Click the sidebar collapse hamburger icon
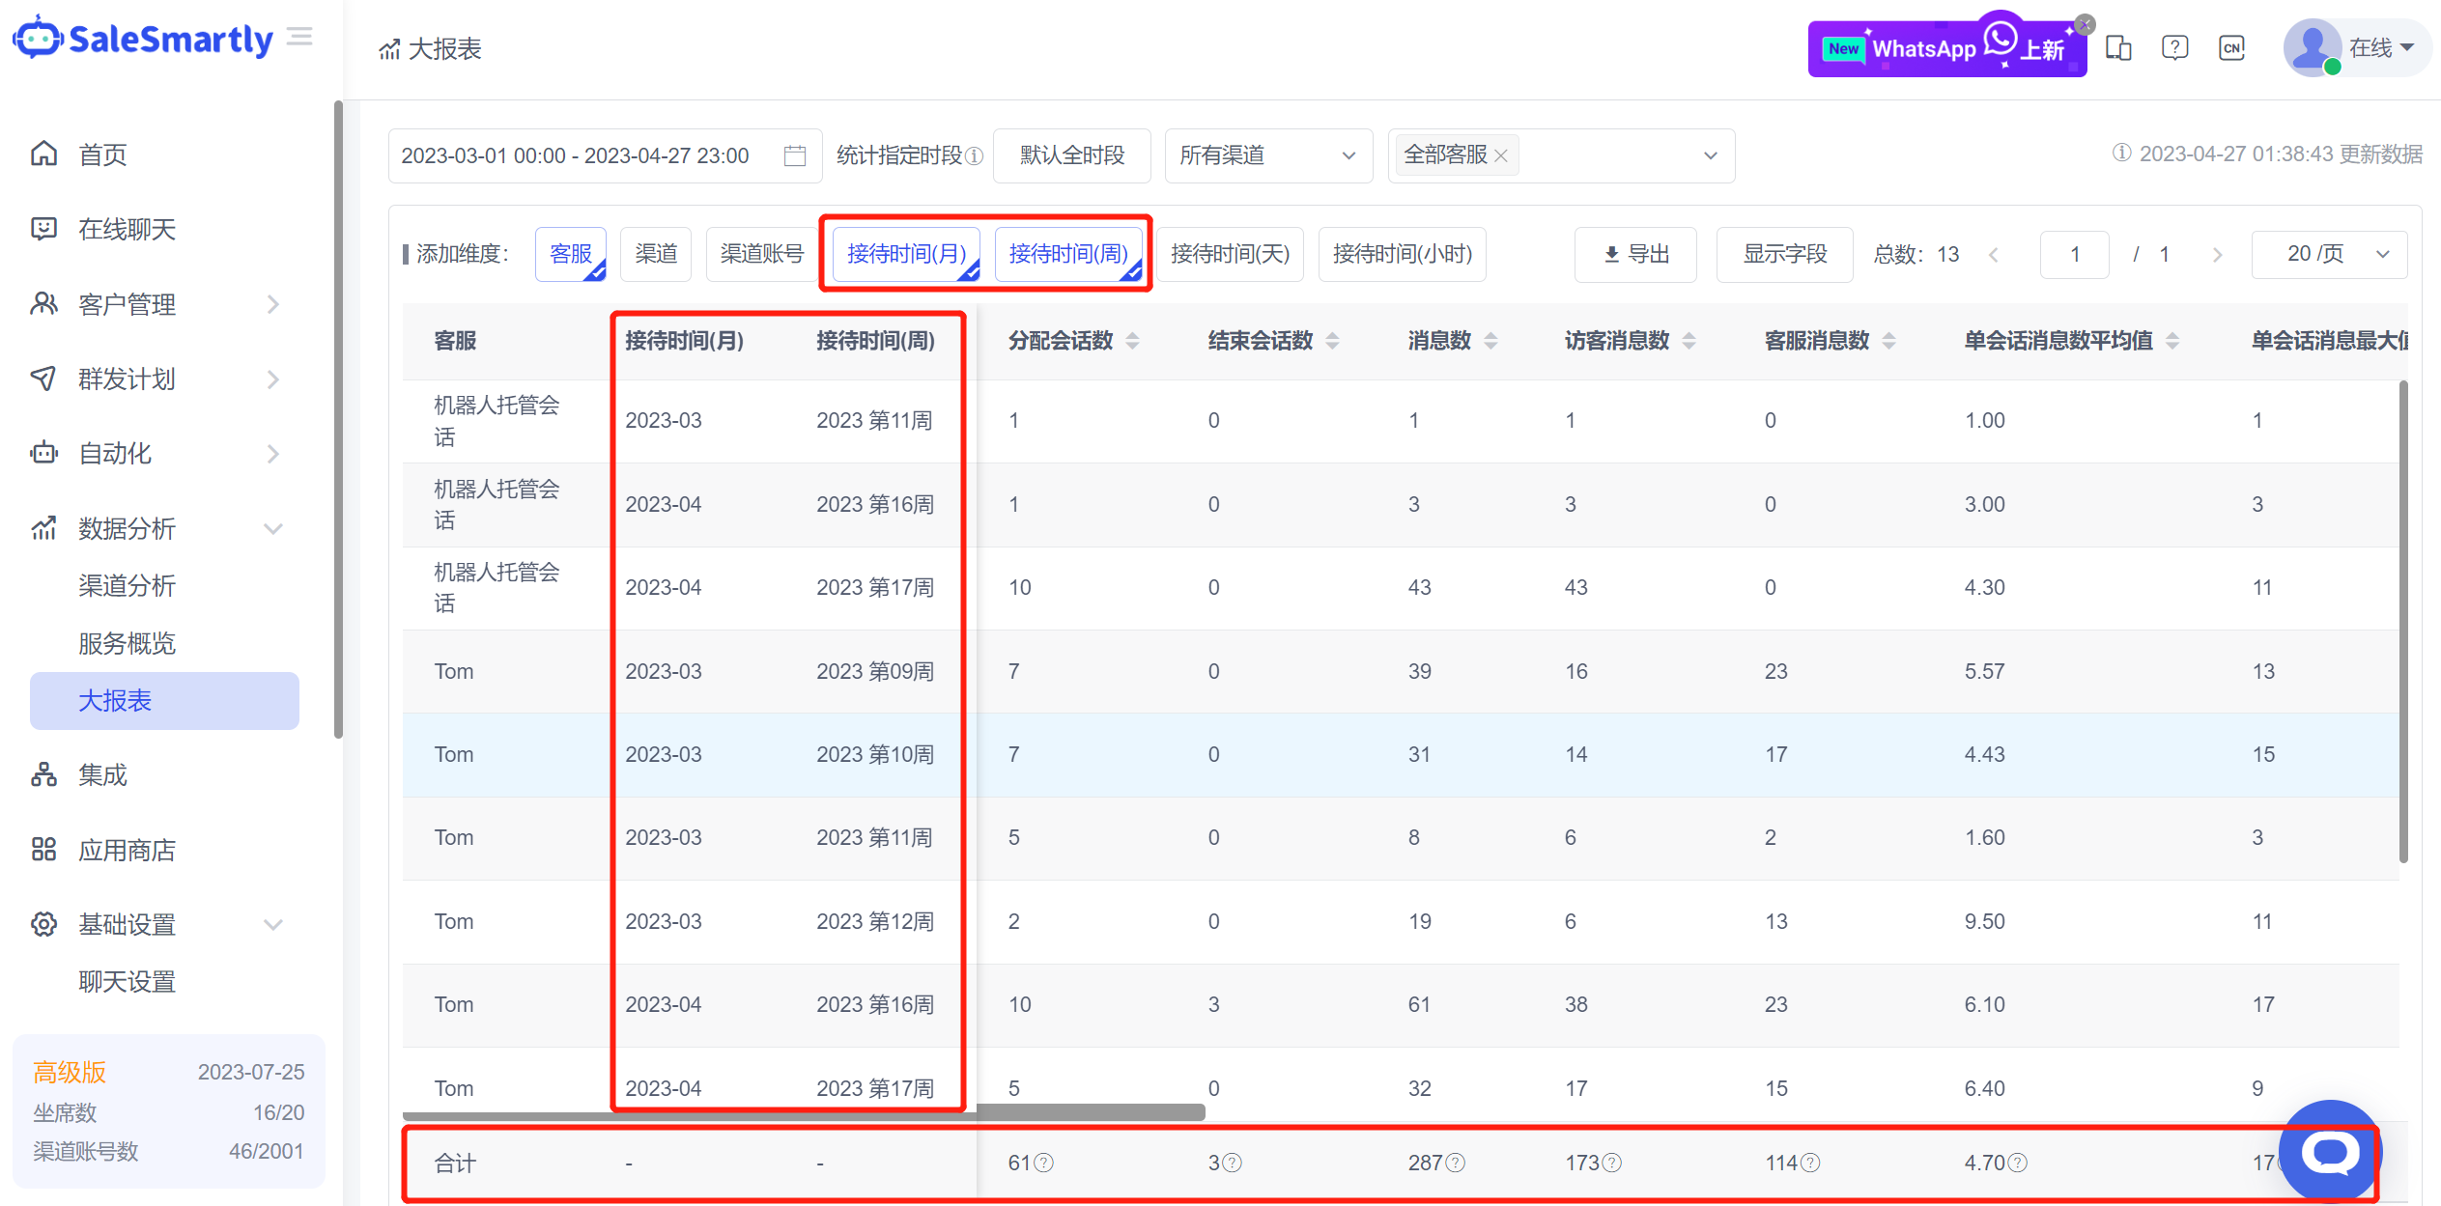 300,38
